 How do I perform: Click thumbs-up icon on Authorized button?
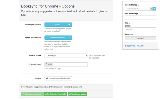(23, 94)
